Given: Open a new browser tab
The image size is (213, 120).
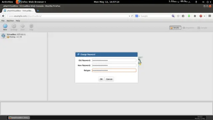Looking at the screenshot, I should point(38,11).
